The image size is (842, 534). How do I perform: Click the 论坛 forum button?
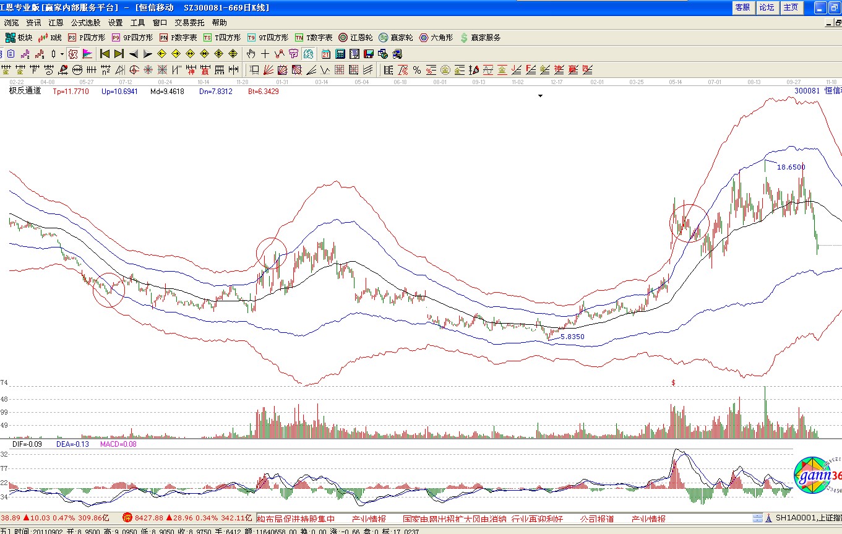[767, 7]
